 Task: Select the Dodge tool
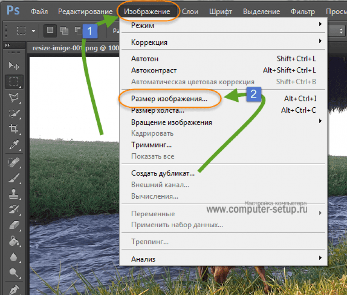tap(14, 273)
